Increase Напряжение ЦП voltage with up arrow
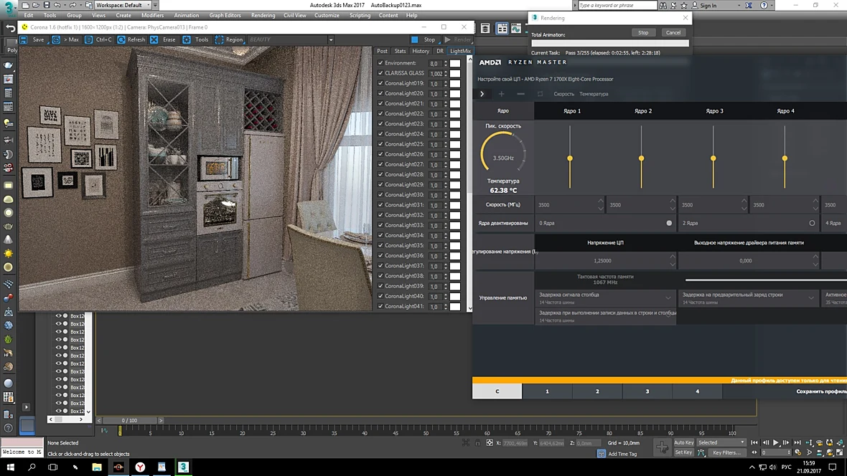The image size is (847, 476). pos(673,257)
